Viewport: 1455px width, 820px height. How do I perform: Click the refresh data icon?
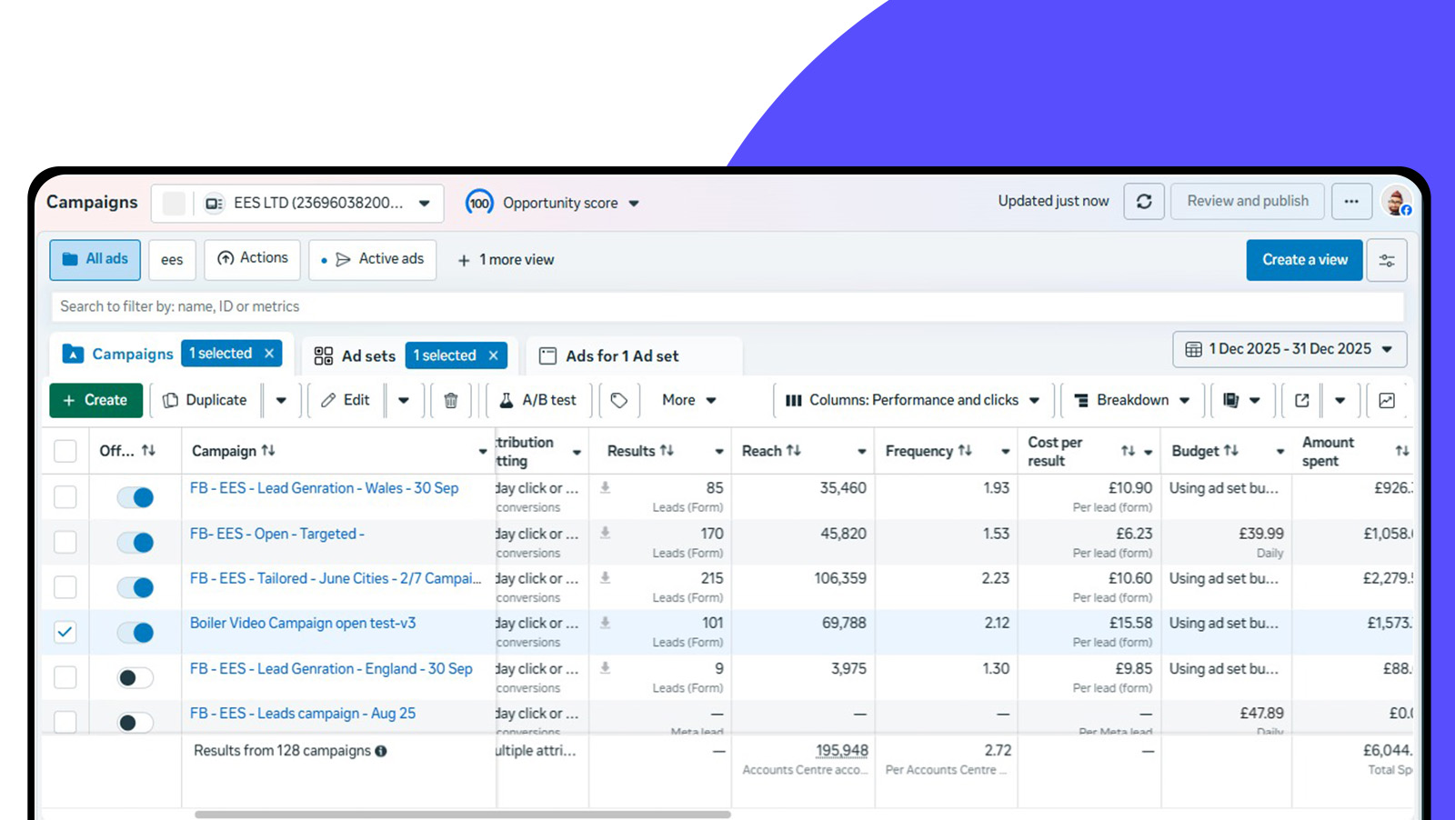pyautogui.click(x=1143, y=202)
